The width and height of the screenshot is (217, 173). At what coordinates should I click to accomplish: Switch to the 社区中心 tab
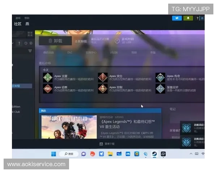[91, 53]
